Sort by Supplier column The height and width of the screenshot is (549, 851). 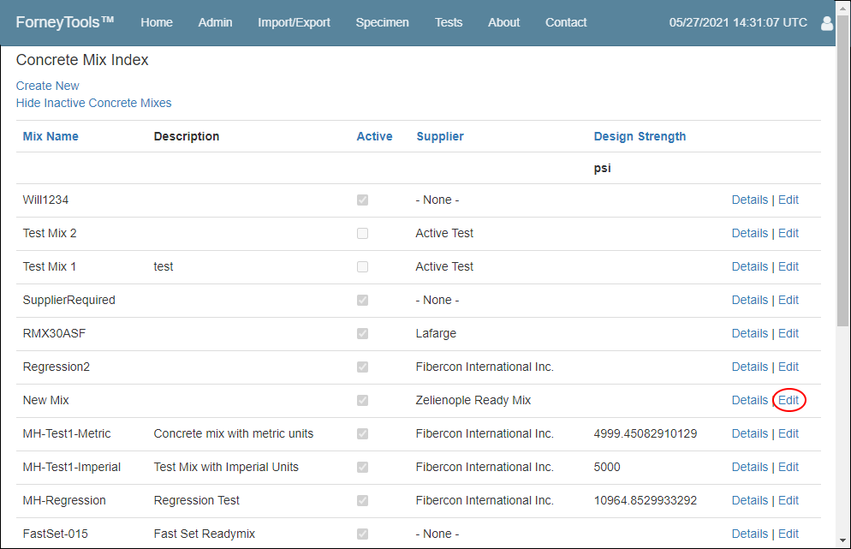pyautogui.click(x=440, y=136)
